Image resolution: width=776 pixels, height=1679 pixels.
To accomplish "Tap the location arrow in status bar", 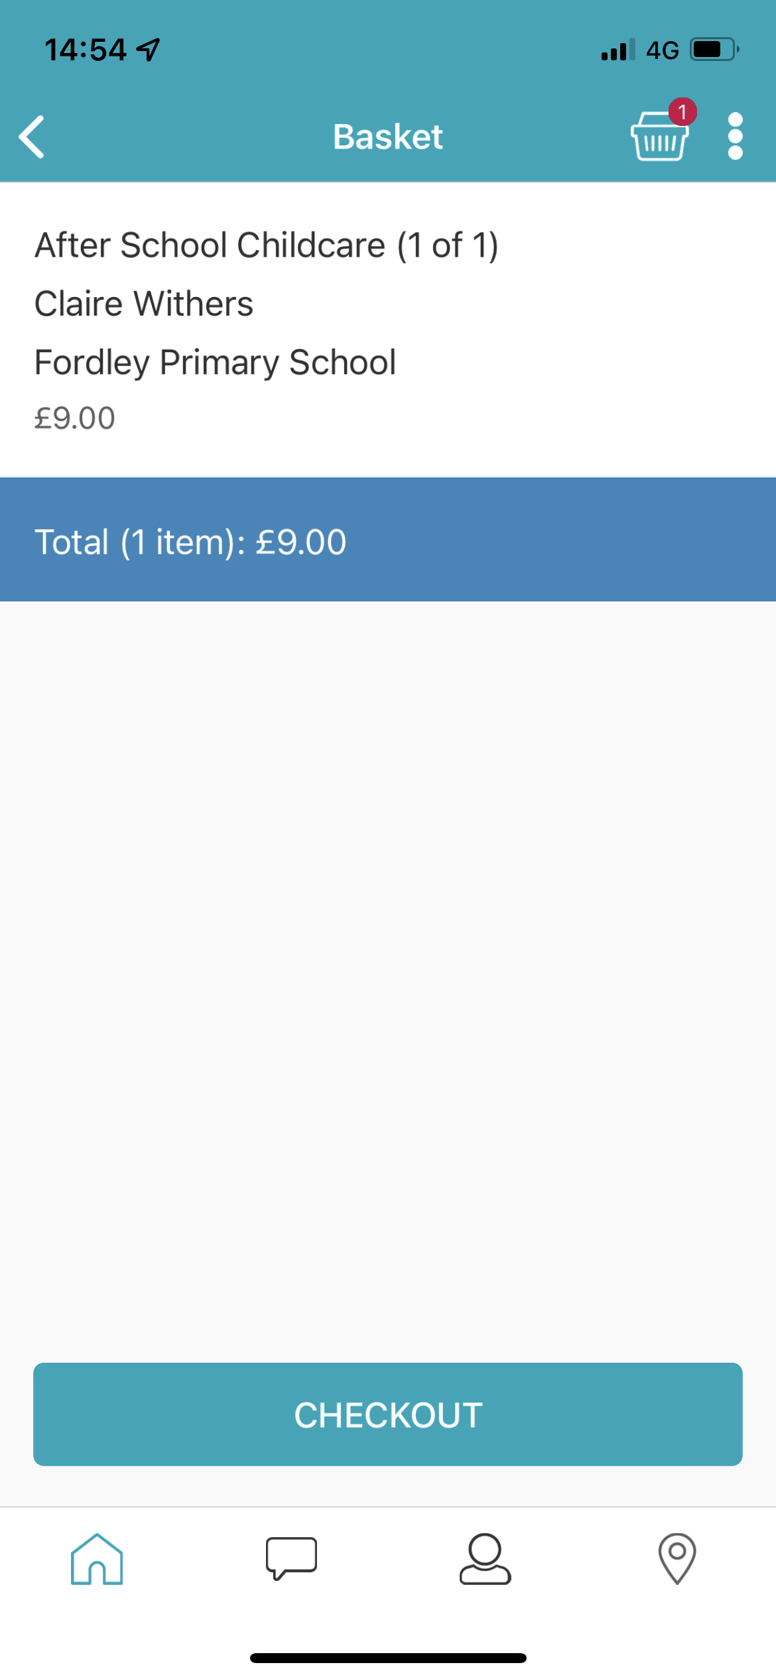I will tap(148, 50).
